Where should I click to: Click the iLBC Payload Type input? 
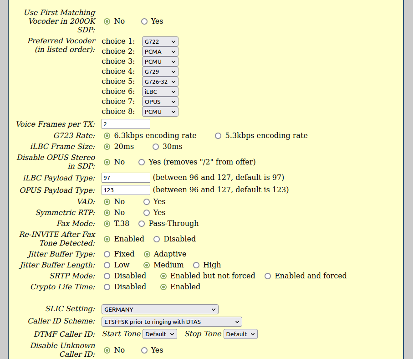[126, 178]
